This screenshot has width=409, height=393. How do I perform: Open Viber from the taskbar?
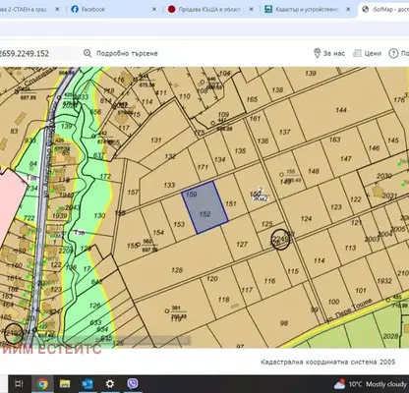[133, 383]
